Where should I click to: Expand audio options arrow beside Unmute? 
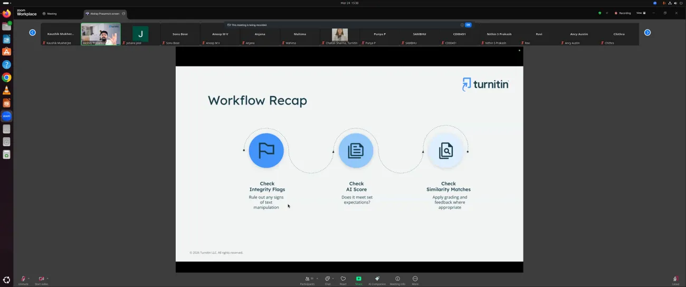[x=28, y=278]
